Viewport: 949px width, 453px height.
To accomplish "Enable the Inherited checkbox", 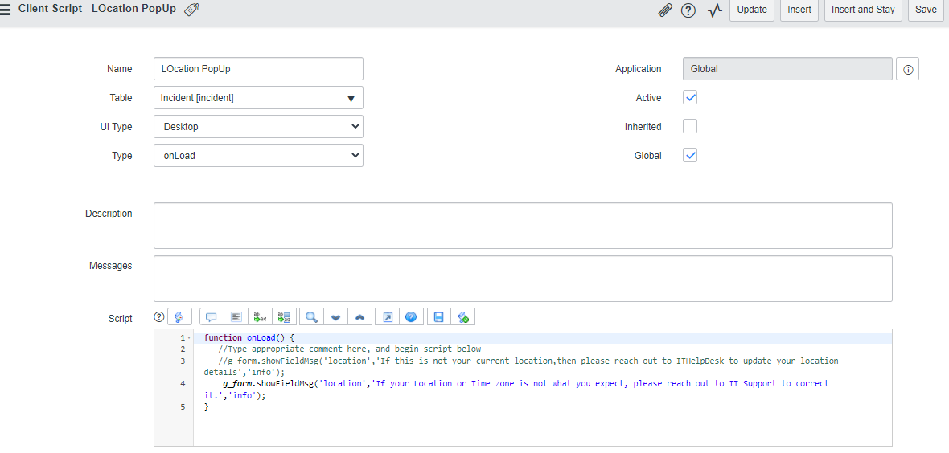I will click(690, 126).
